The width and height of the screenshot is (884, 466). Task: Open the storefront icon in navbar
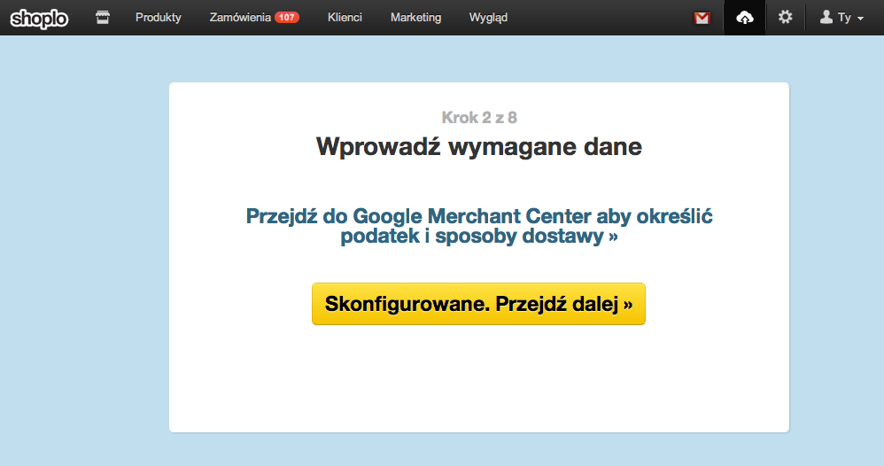click(x=103, y=18)
